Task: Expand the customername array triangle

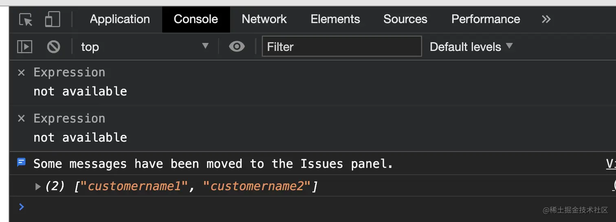Action: tap(38, 187)
